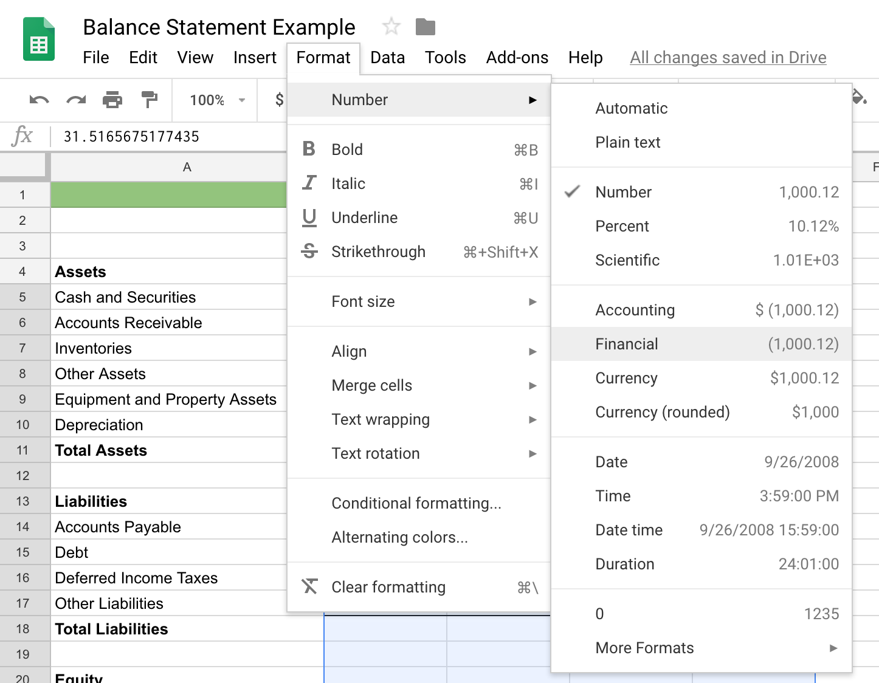
Task: Apply Accounting format
Action: 701,310
